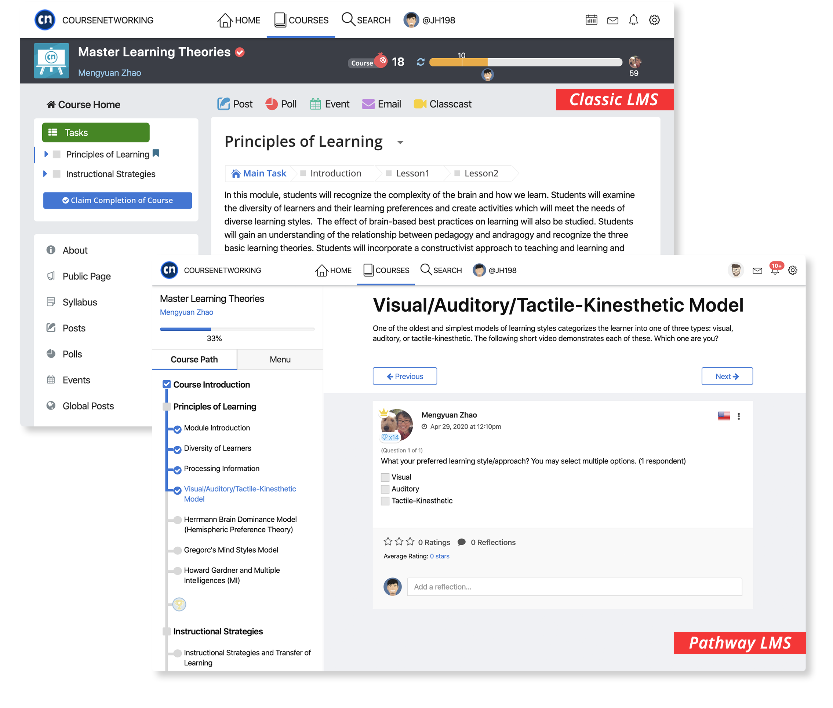This screenshot has height=708, width=833.
Task: Create a new Post in Classic LMS
Action: click(234, 104)
